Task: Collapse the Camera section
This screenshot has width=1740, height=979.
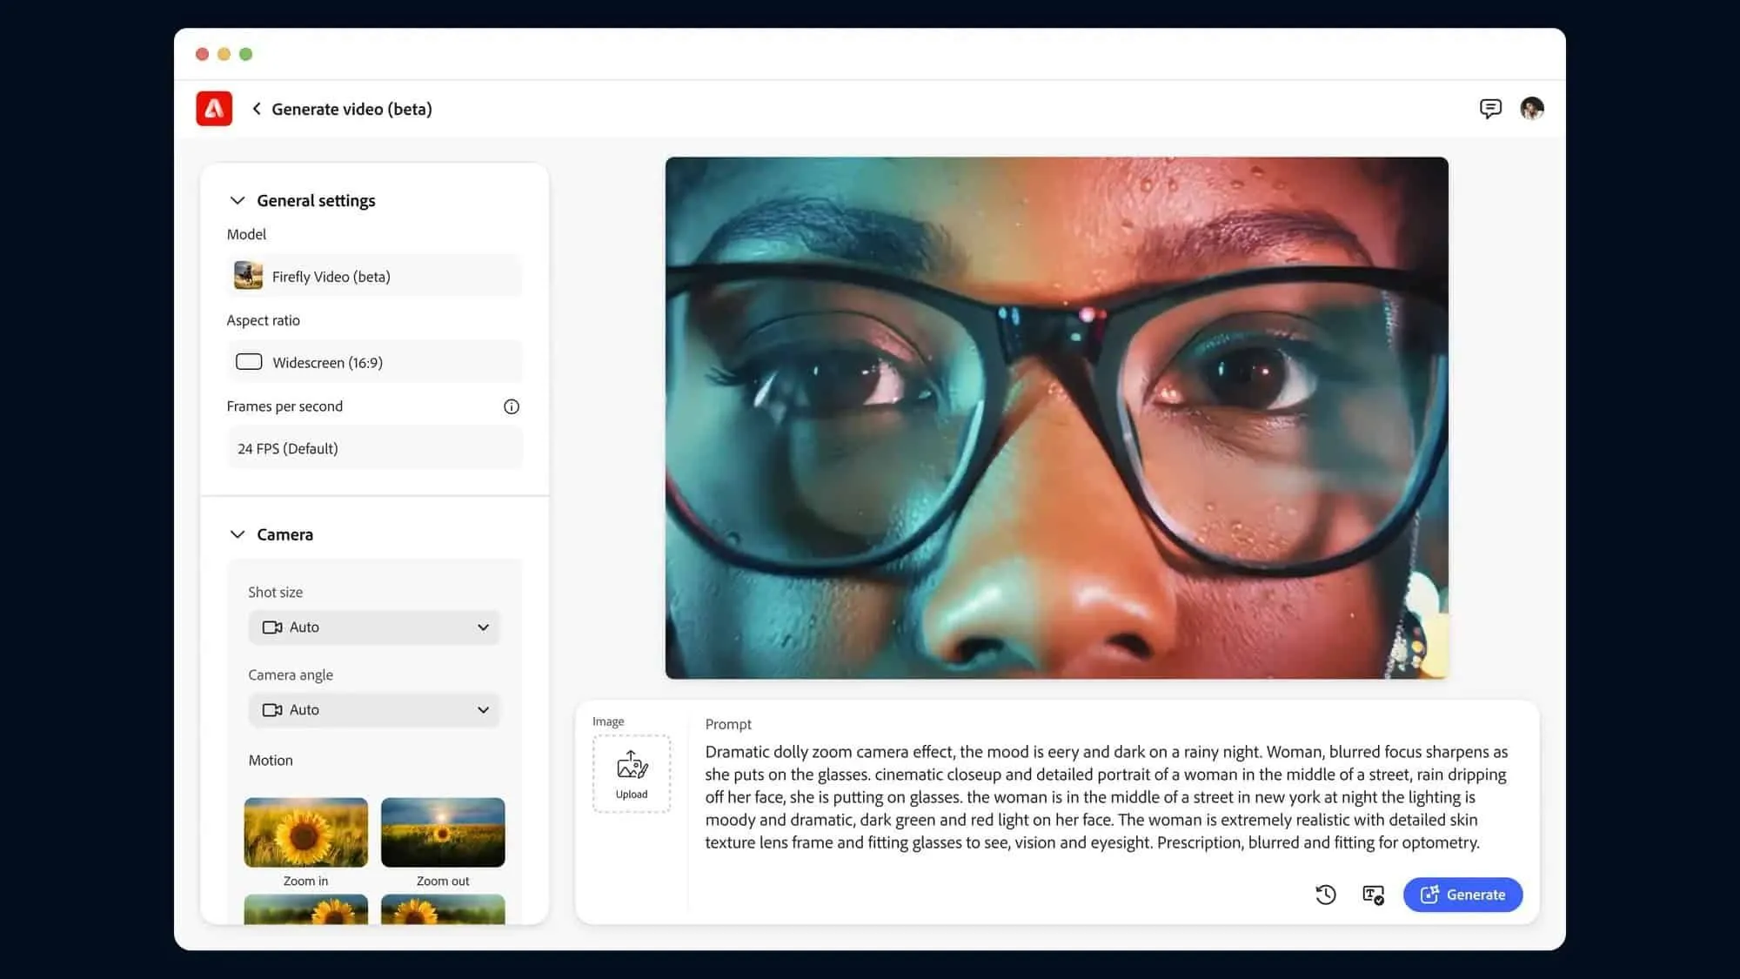Action: pyautogui.click(x=237, y=533)
